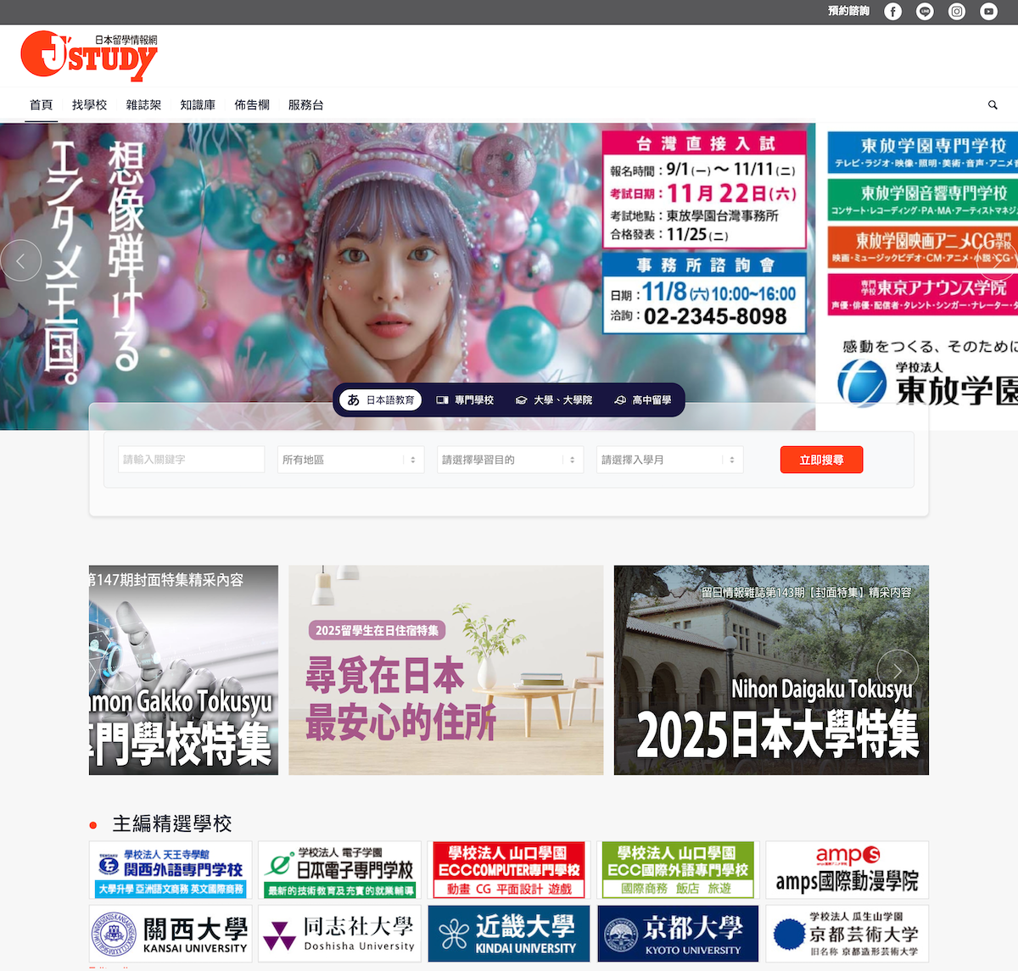1018x971 pixels.
Task: Open the 請選擇入學月 dropdown
Action: point(668,459)
